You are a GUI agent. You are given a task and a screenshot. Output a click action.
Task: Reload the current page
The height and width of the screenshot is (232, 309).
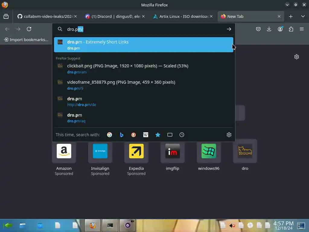pos(29,29)
